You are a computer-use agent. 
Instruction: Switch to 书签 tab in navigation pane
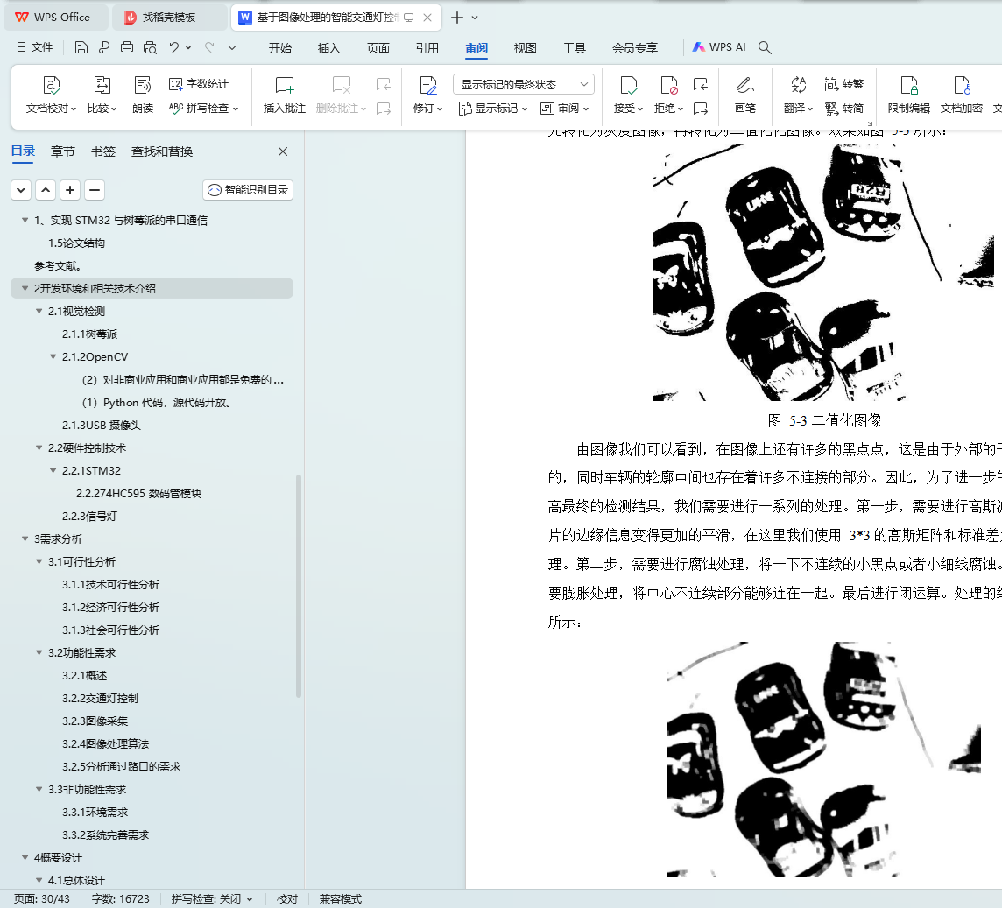coord(102,151)
